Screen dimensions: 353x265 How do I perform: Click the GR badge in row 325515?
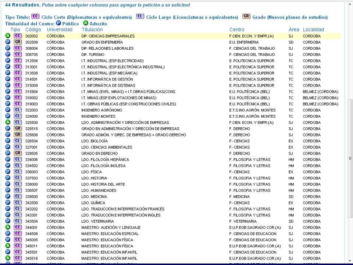tap(18, 128)
